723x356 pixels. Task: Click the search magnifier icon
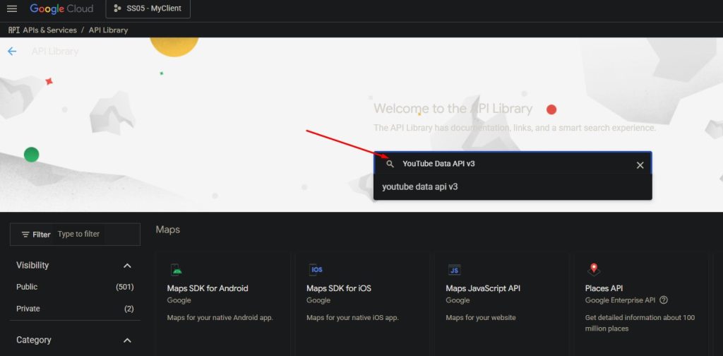coord(390,164)
